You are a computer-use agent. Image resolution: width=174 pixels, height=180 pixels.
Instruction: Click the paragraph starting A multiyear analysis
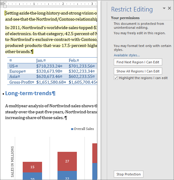(x=51, y=112)
